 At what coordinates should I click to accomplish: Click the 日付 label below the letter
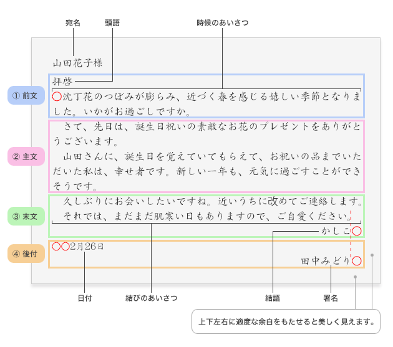tap(85, 298)
